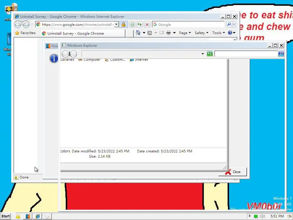
Task: Open the IE Help question mark menu
Action: click(x=231, y=33)
